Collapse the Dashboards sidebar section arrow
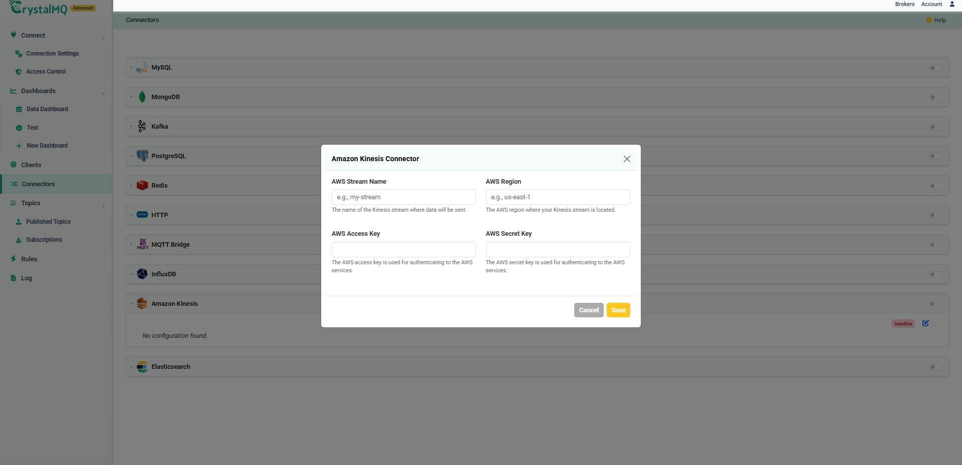 click(104, 93)
